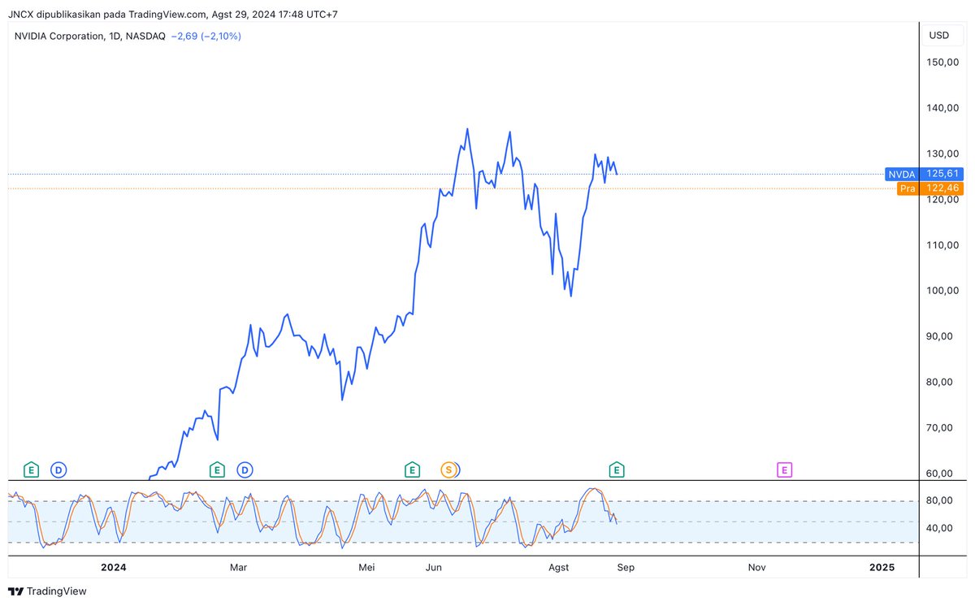
Task: Click the 110,00 price axis label
Action: point(942,245)
